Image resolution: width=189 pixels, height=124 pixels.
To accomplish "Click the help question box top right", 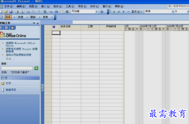I will pyautogui.click(x=178, y=6).
